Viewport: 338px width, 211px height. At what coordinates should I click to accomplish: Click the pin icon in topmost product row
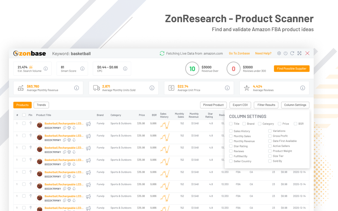31,123
